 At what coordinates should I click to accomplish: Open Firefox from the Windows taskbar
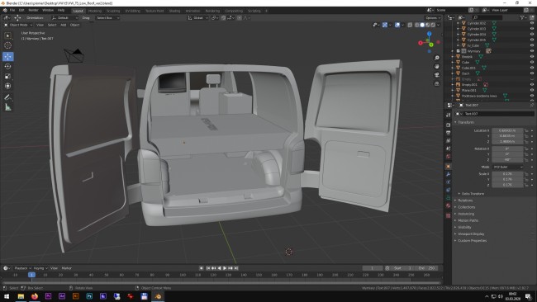35,296
